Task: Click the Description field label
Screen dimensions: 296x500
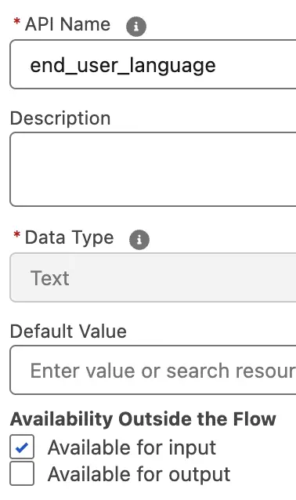Action: 60,118
